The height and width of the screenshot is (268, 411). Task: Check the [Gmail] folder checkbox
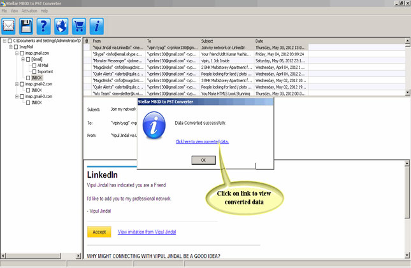click(x=28, y=59)
